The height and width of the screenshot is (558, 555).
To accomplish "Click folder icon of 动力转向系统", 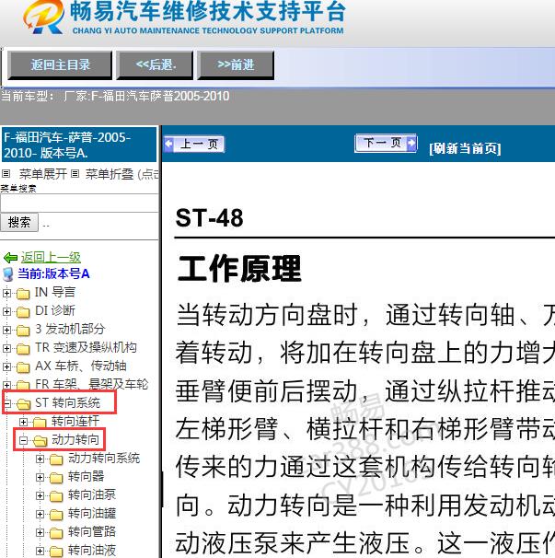I will pyautogui.click(x=56, y=459).
